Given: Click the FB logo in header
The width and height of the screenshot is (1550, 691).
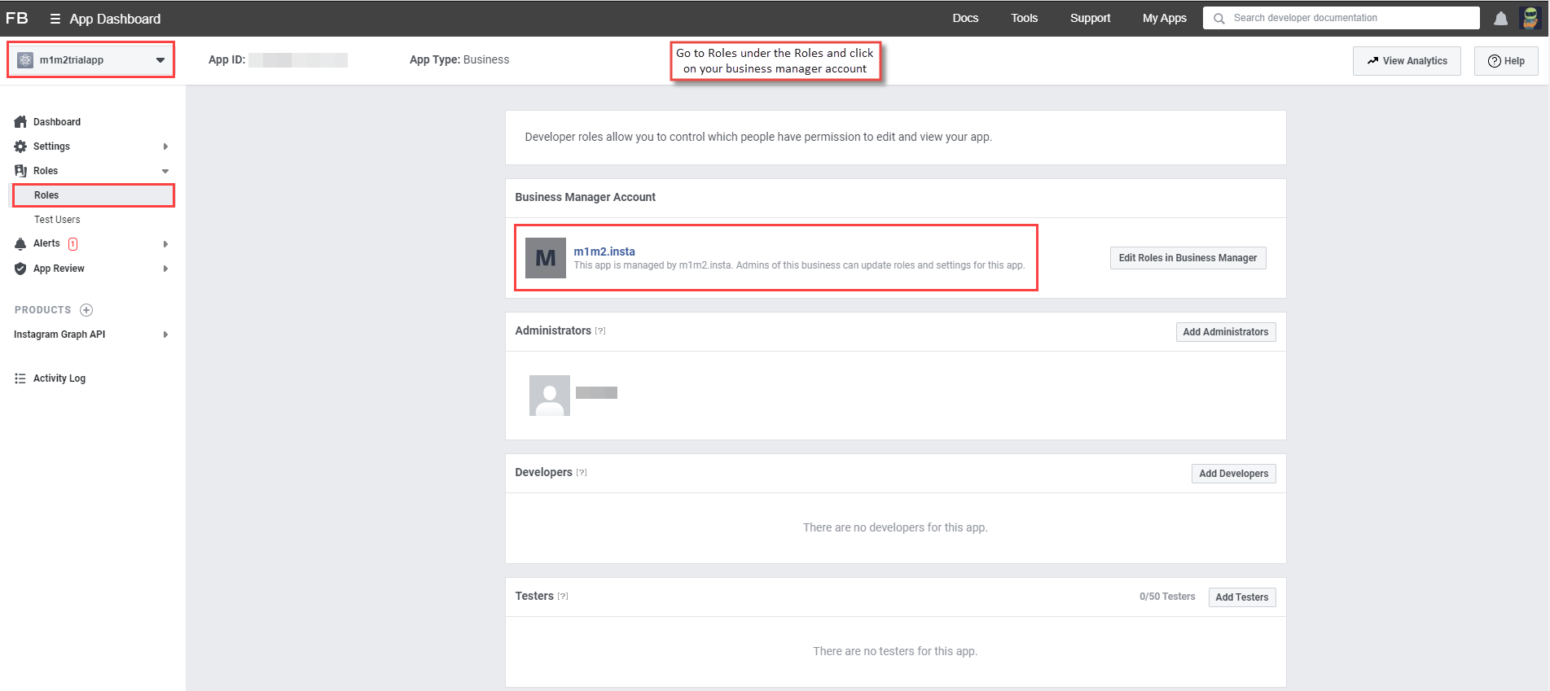Looking at the screenshot, I should pyautogui.click(x=16, y=18).
